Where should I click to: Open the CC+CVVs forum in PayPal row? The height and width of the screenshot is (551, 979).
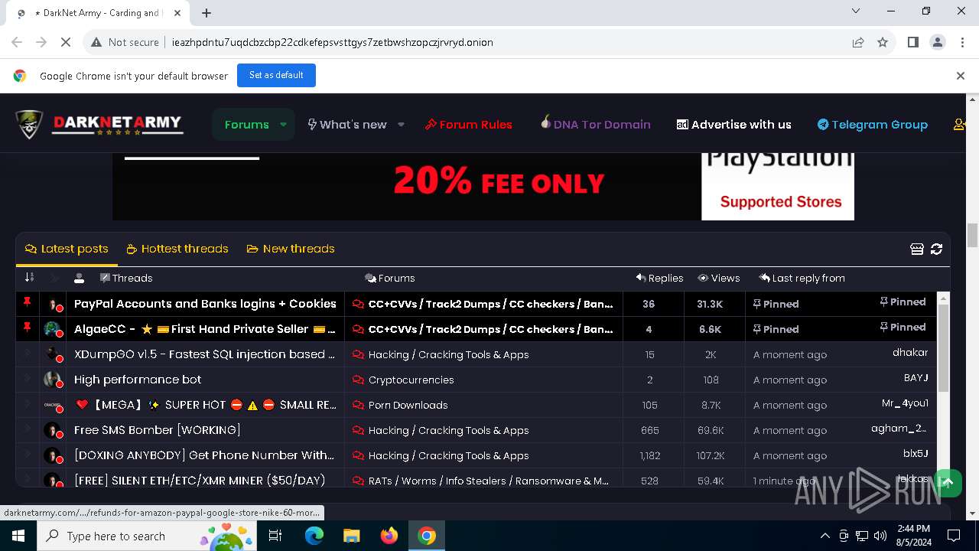pos(490,304)
